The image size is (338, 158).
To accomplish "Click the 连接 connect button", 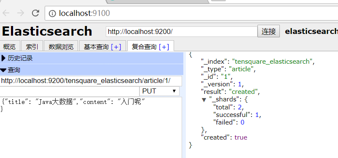I will click(268, 31).
